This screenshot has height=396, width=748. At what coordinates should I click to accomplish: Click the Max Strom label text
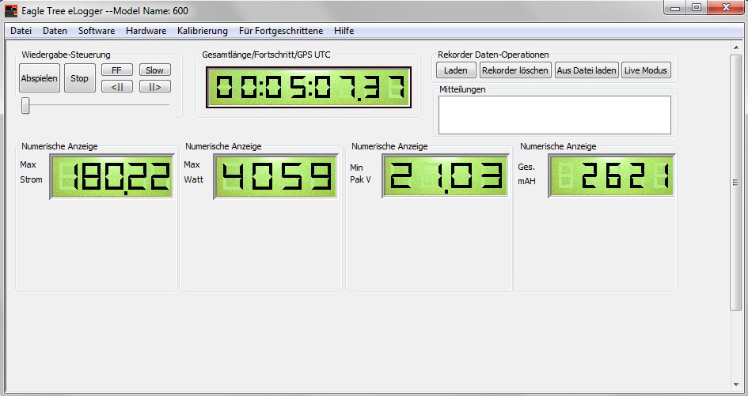tap(31, 172)
